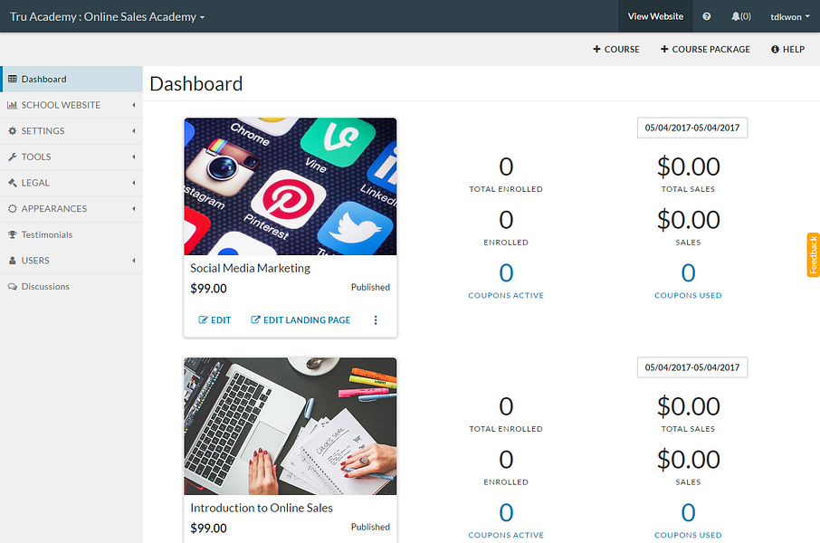
Task: Click the School Website chart icon
Action: coord(12,105)
